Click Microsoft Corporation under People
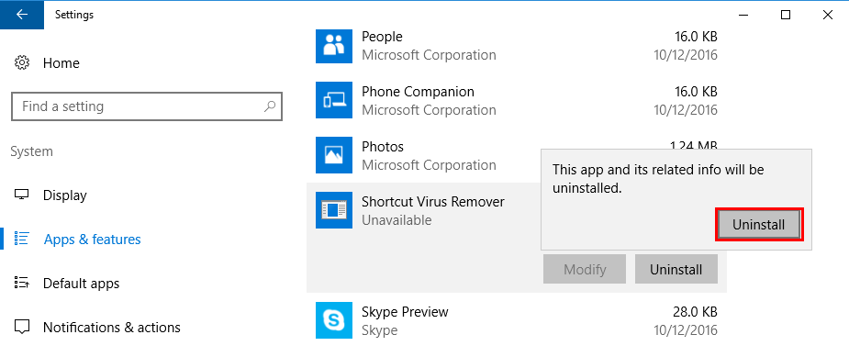 [x=429, y=55]
